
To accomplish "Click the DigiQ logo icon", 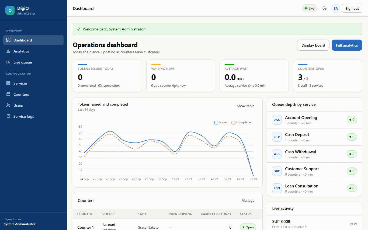I will (x=10, y=10).
